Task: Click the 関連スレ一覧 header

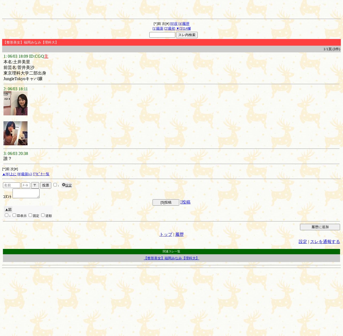Action: coord(171,252)
